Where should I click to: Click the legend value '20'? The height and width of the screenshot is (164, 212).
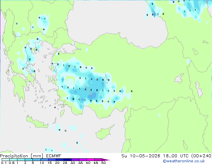click(x=57, y=163)
